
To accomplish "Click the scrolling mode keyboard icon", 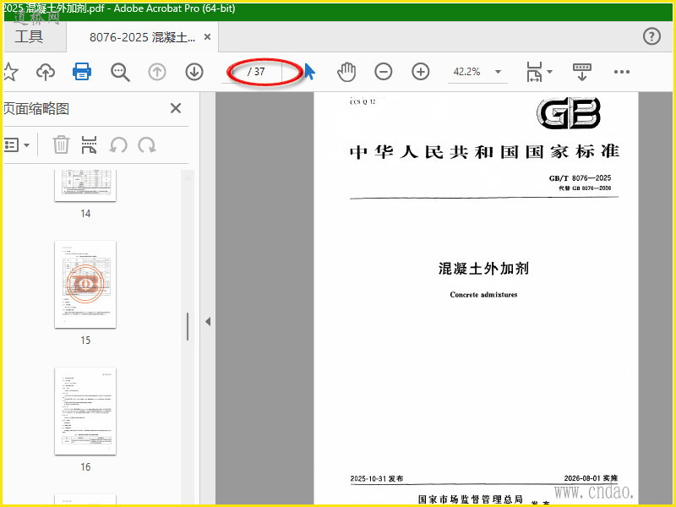I will 582,72.
